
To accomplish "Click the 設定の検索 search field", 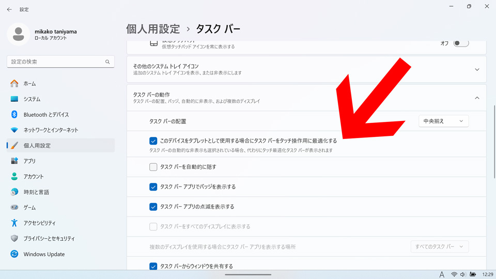I will 61,61.
